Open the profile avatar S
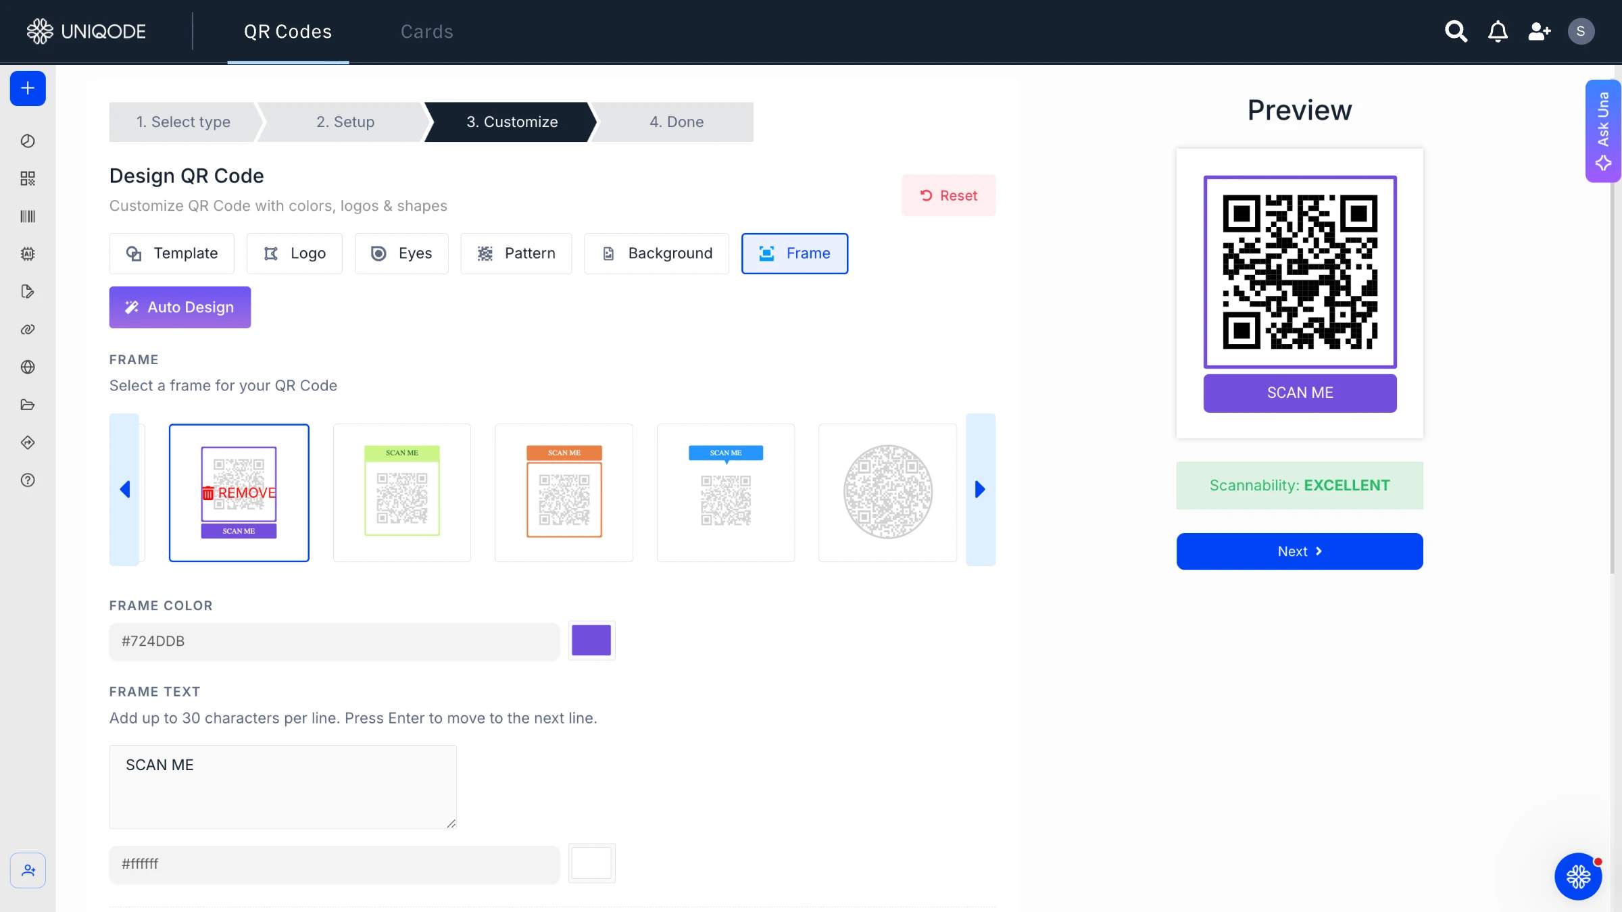Viewport: 1622px width, 912px height. click(x=1581, y=31)
